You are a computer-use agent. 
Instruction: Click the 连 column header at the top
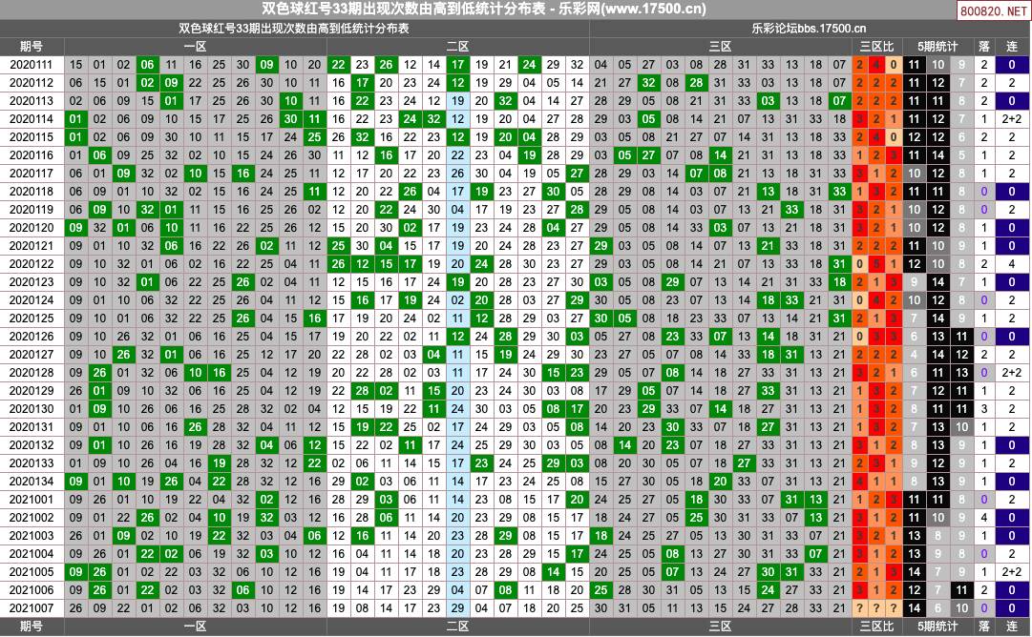coord(1012,47)
